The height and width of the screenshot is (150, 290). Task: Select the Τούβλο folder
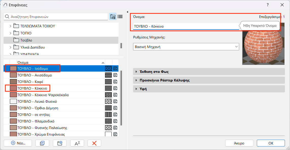61,40
